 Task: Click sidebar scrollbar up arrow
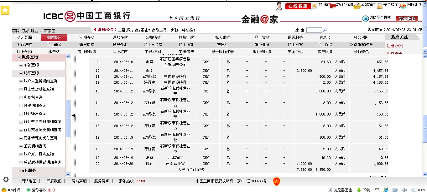click(68, 57)
